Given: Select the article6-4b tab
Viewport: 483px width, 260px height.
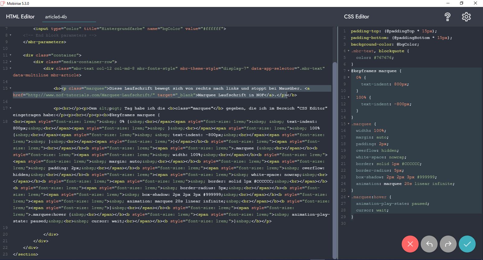Looking at the screenshot, I should [56, 17].
